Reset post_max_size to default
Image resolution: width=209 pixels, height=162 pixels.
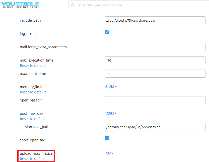33,119
